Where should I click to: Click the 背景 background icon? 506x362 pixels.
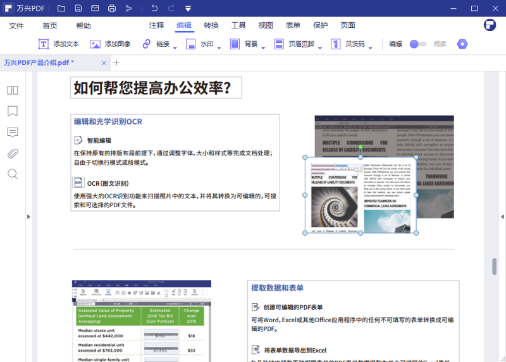tap(235, 44)
